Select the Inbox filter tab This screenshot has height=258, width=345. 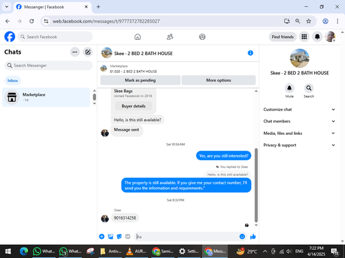pyautogui.click(x=12, y=80)
